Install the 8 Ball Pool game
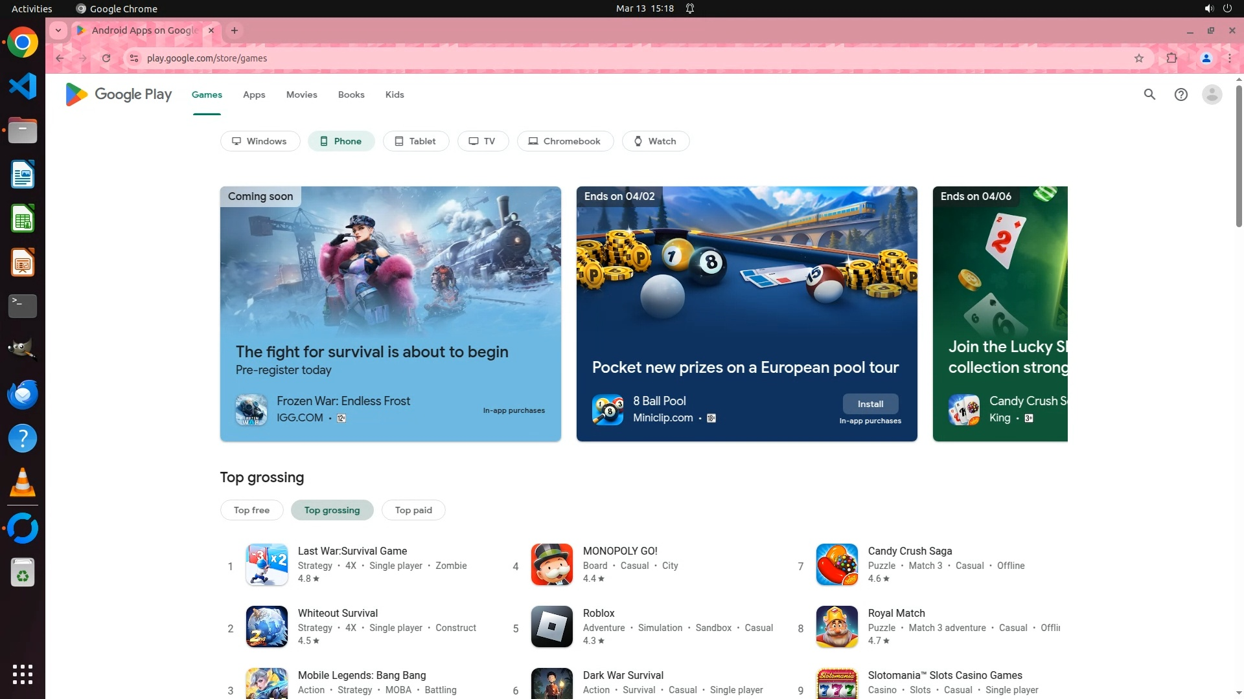This screenshot has width=1244, height=699. click(870, 404)
